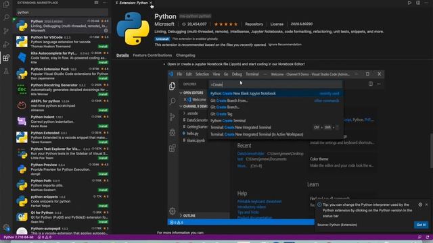The image size is (433, 243).
Task: Open the sidebar More Actions ellipsis
Action: [x=104, y=3]
